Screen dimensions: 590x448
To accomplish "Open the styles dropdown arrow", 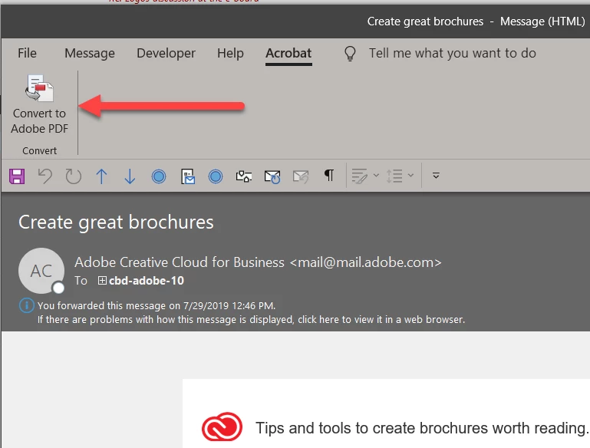I will [x=376, y=176].
